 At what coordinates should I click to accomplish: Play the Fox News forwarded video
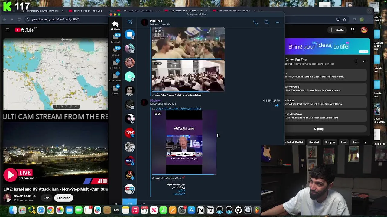pos(184,143)
